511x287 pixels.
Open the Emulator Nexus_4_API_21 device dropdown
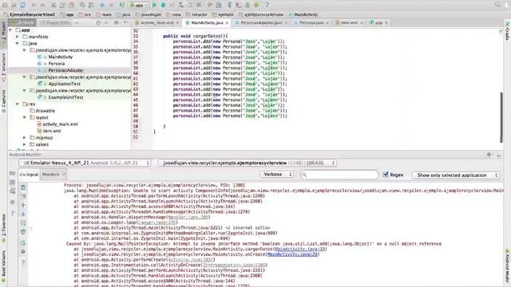85,163
